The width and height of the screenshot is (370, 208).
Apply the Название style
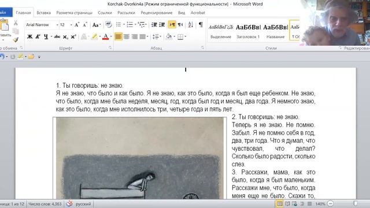275,31
